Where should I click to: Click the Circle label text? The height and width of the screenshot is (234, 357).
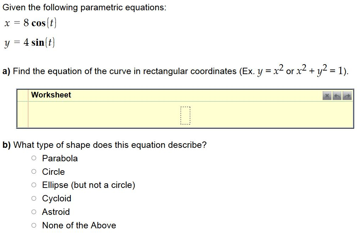53,172
